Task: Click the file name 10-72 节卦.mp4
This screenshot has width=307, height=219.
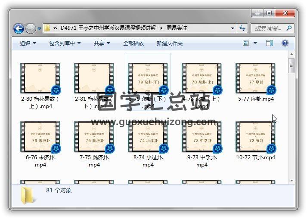Action: click(256, 157)
